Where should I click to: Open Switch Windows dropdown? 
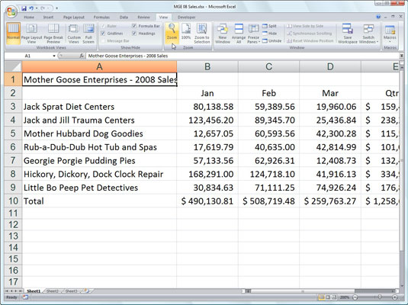(368, 34)
